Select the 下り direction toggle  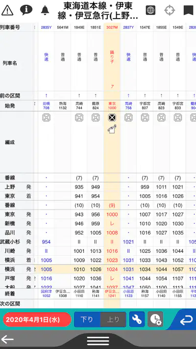(x=87, y=320)
